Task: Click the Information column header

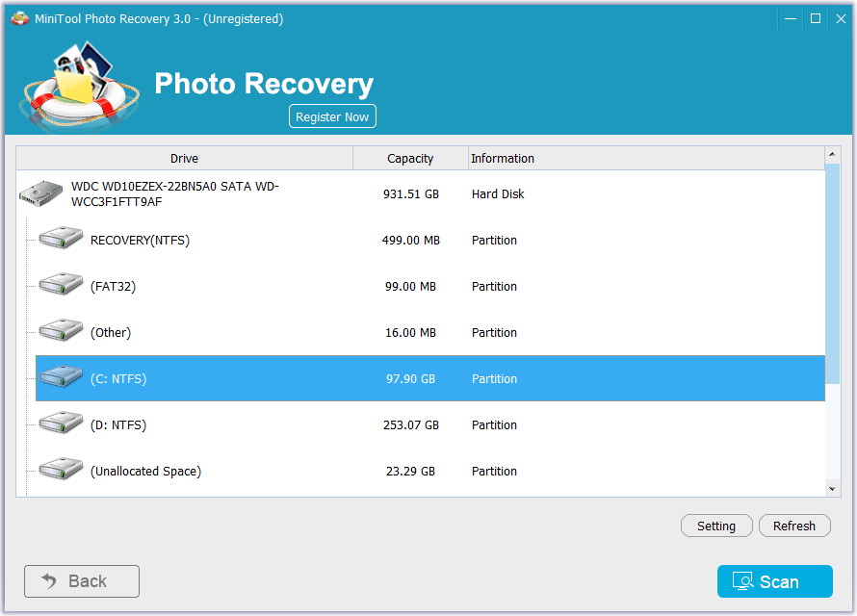Action: pyautogui.click(x=646, y=159)
